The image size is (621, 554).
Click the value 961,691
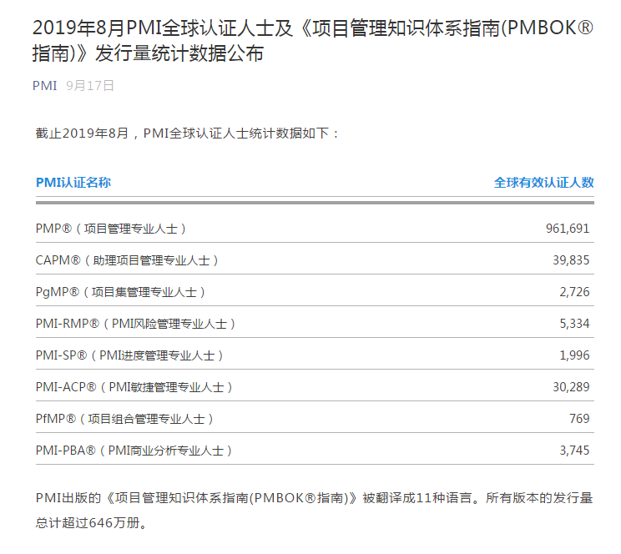[x=568, y=229]
